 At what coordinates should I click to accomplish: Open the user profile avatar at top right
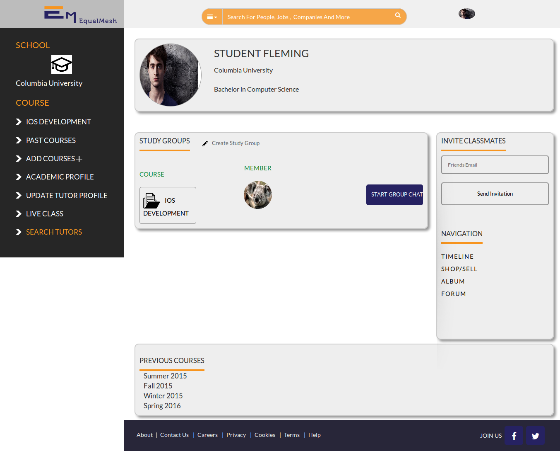click(x=466, y=13)
